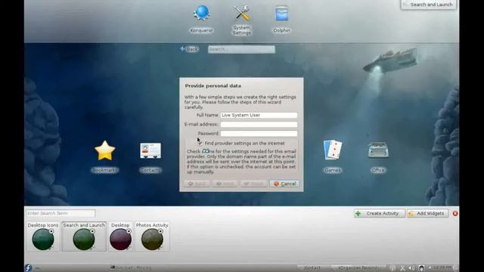Open the volume speaker tray icon
Viewport: 484px width, 272px height.
click(x=411, y=268)
